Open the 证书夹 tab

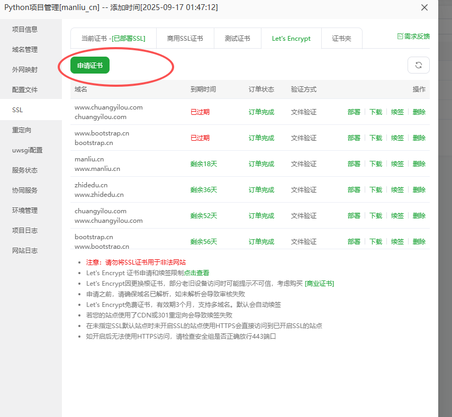point(341,38)
